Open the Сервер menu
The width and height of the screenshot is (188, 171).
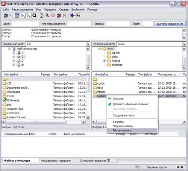coord(64,9)
